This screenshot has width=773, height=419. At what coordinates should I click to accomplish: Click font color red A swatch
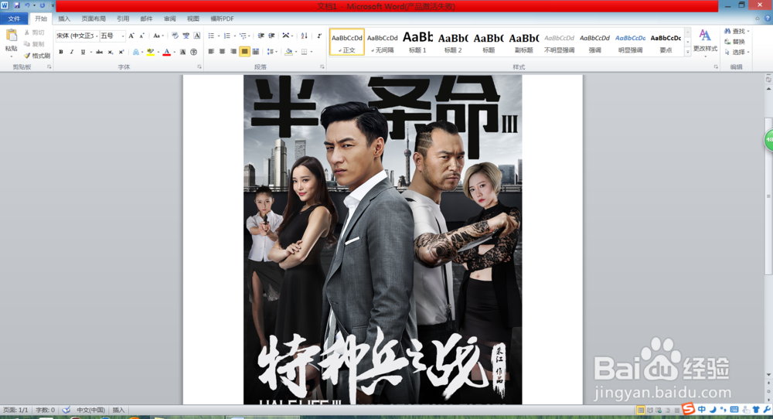pos(167,52)
